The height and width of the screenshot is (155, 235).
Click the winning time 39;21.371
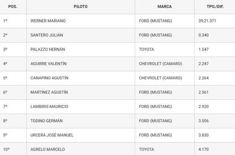pyautogui.click(x=207, y=21)
